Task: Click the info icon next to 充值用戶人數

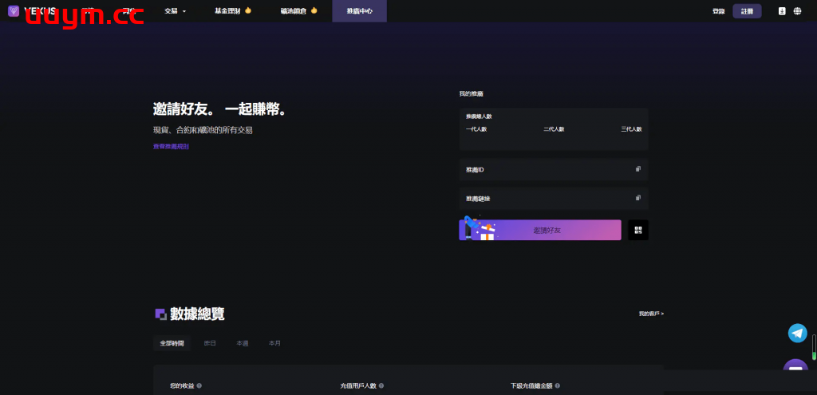Action: pyautogui.click(x=381, y=385)
